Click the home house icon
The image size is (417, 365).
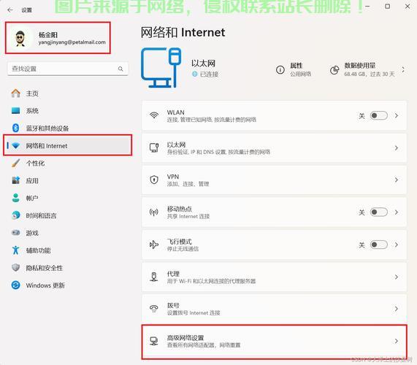15,93
